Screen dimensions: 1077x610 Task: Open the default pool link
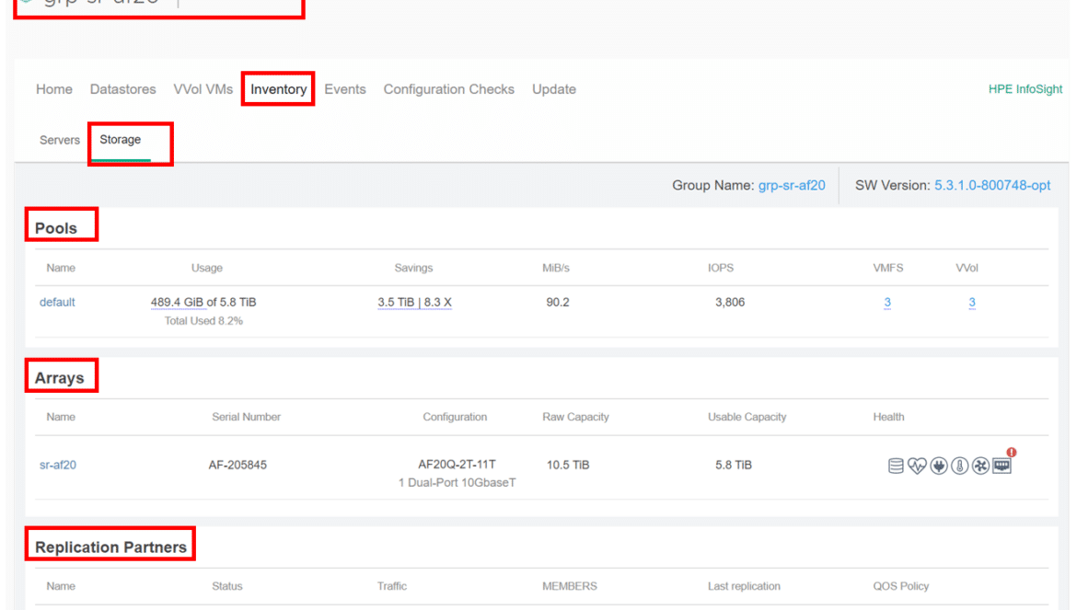tap(57, 302)
